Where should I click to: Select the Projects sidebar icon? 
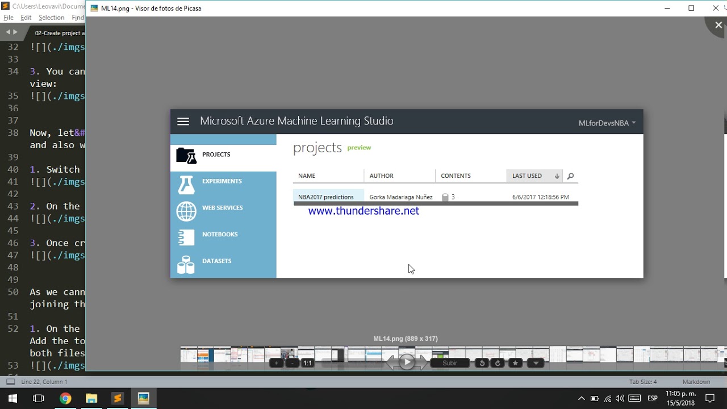pos(186,155)
